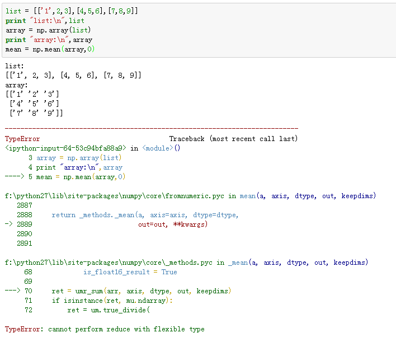Click the dashed separator above the traceback

[151, 129]
